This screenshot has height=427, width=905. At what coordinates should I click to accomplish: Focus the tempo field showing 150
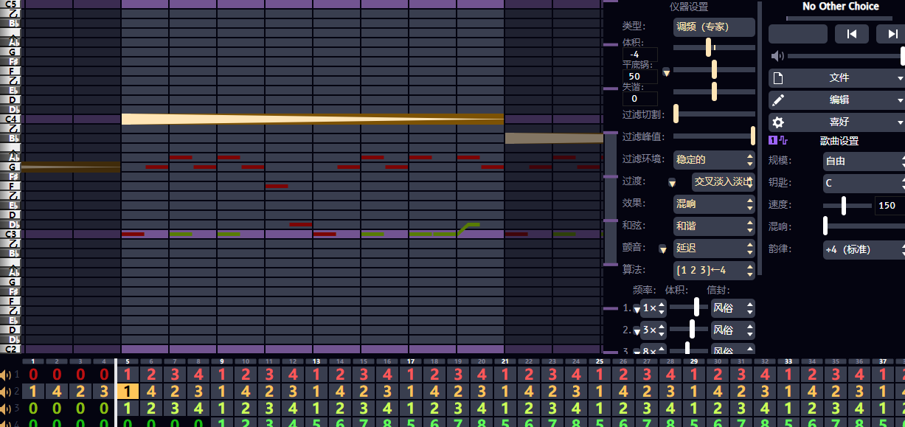tap(889, 206)
